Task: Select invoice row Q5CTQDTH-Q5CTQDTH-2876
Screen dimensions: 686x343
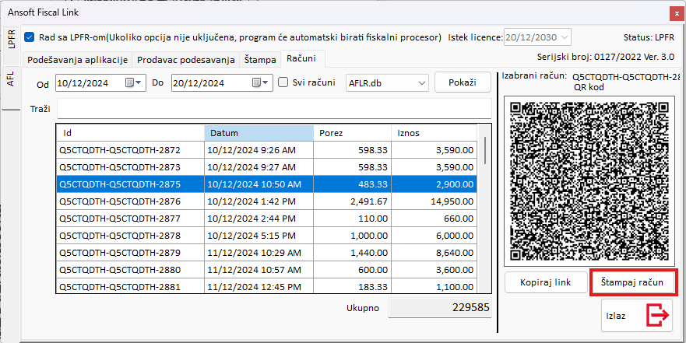Action: click(267, 201)
